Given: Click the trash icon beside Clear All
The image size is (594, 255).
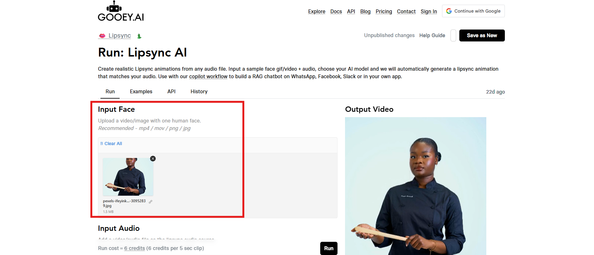Looking at the screenshot, I should [101, 144].
